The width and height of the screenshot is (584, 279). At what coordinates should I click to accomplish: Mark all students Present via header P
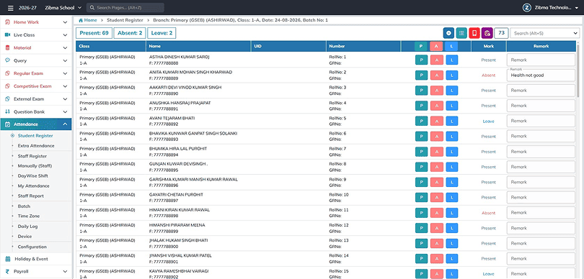(x=421, y=47)
